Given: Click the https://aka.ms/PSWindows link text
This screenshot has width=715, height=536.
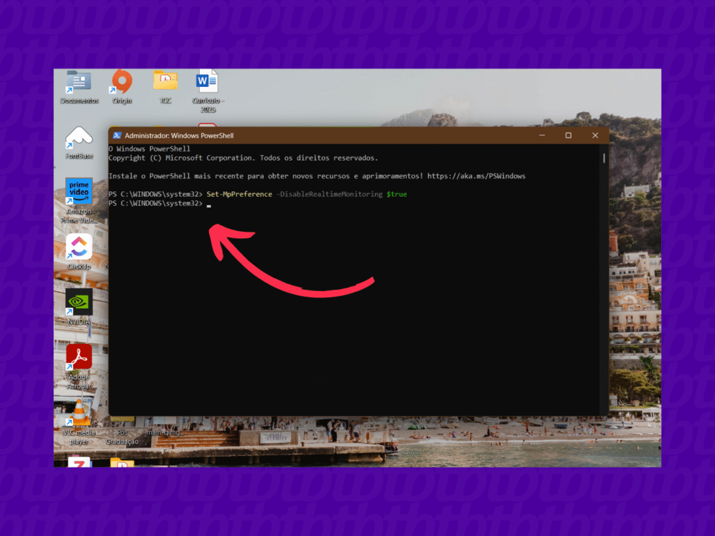Looking at the screenshot, I should [476, 176].
